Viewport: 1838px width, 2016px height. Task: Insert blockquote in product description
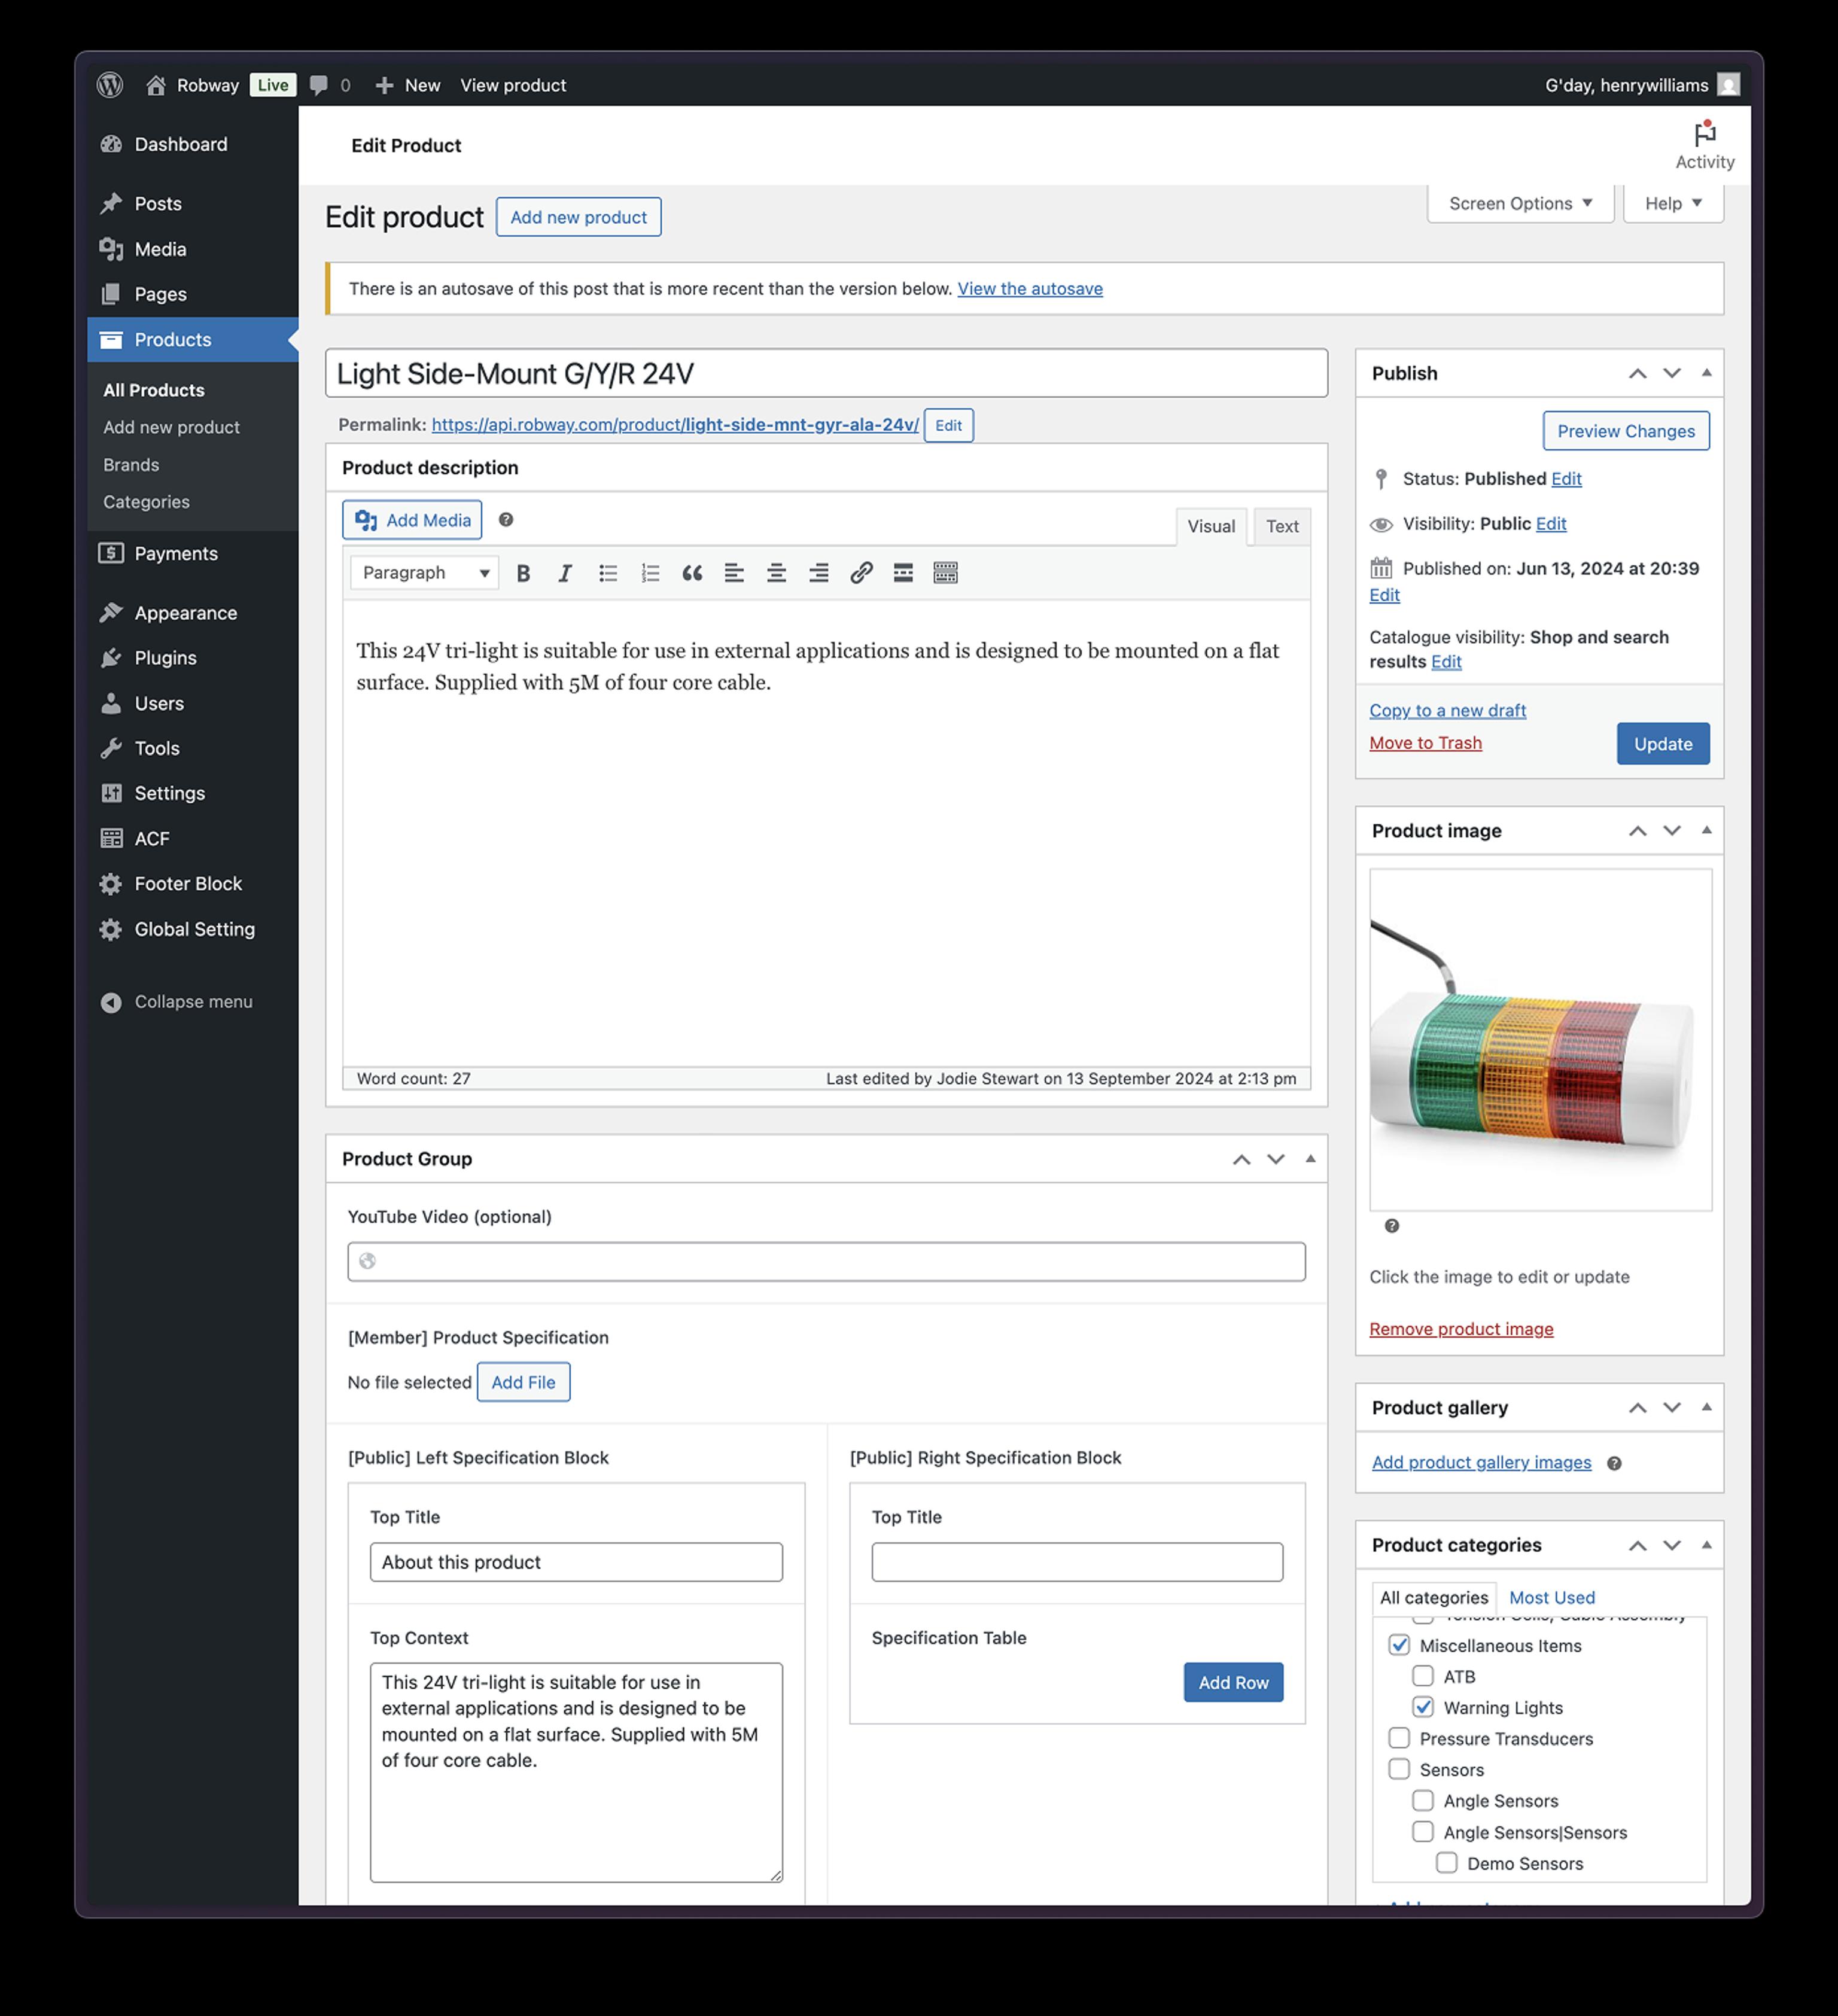point(692,573)
